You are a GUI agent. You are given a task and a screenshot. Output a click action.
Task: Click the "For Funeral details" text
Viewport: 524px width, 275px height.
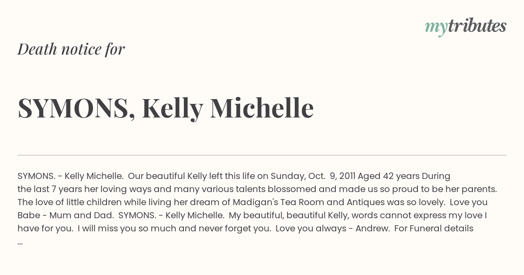pyautogui.click(x=434, y=228)
